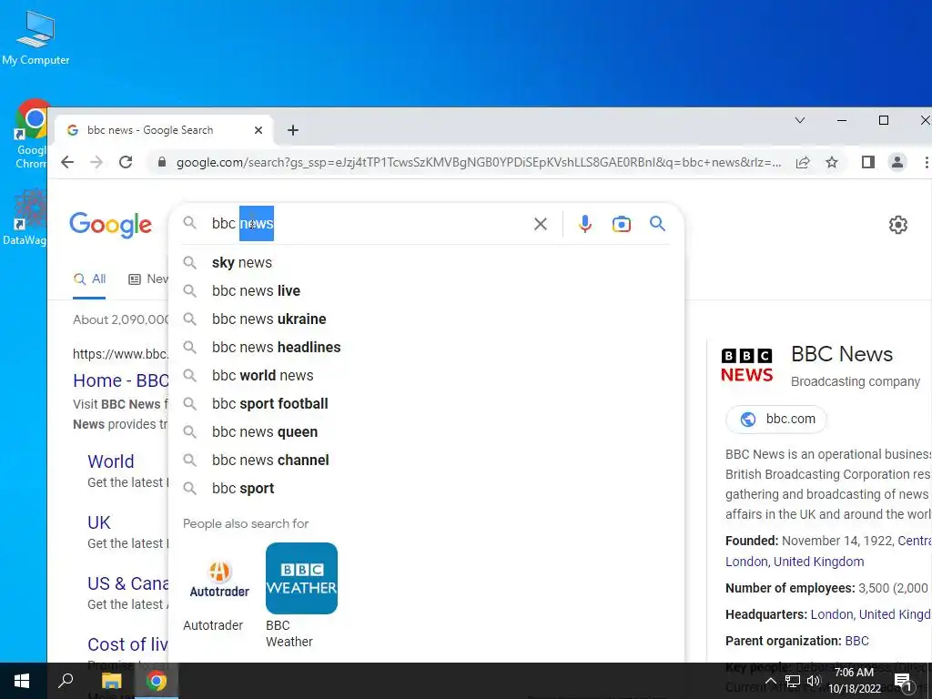The height and width of the screenshot is (699, 932).
Task: Open DataWagon desktop shortcut
Action: (x=25, y=217)
